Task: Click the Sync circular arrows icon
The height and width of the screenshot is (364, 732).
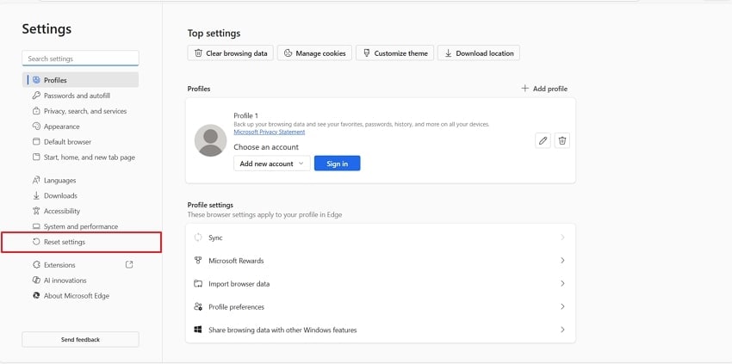Action: click(198, 238)
